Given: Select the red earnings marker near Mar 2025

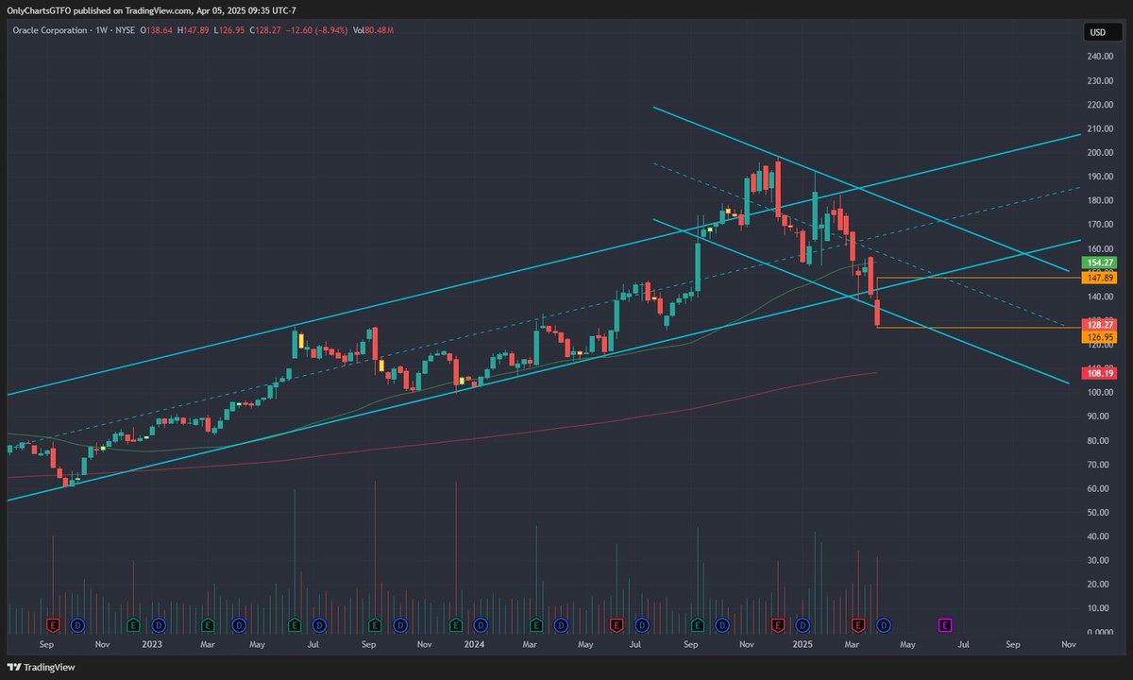Looking at the screenshot, I should pos(859,624).
